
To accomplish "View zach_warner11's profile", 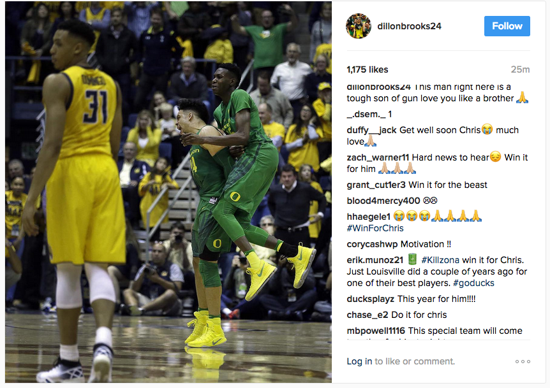I will (378, 157).
